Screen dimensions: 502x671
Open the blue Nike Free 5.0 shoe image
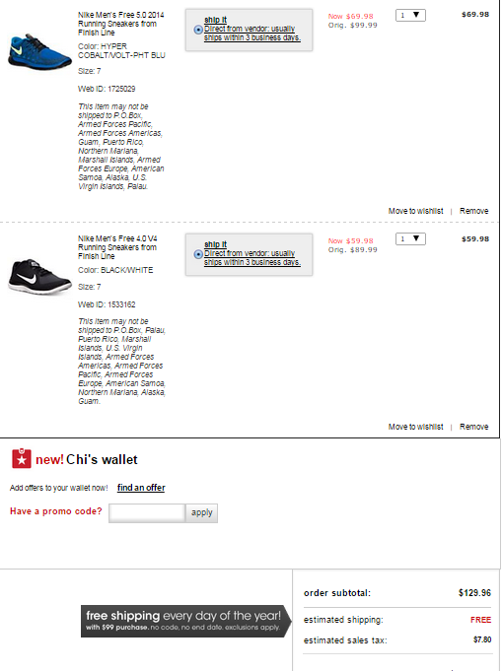coord(39,52)
